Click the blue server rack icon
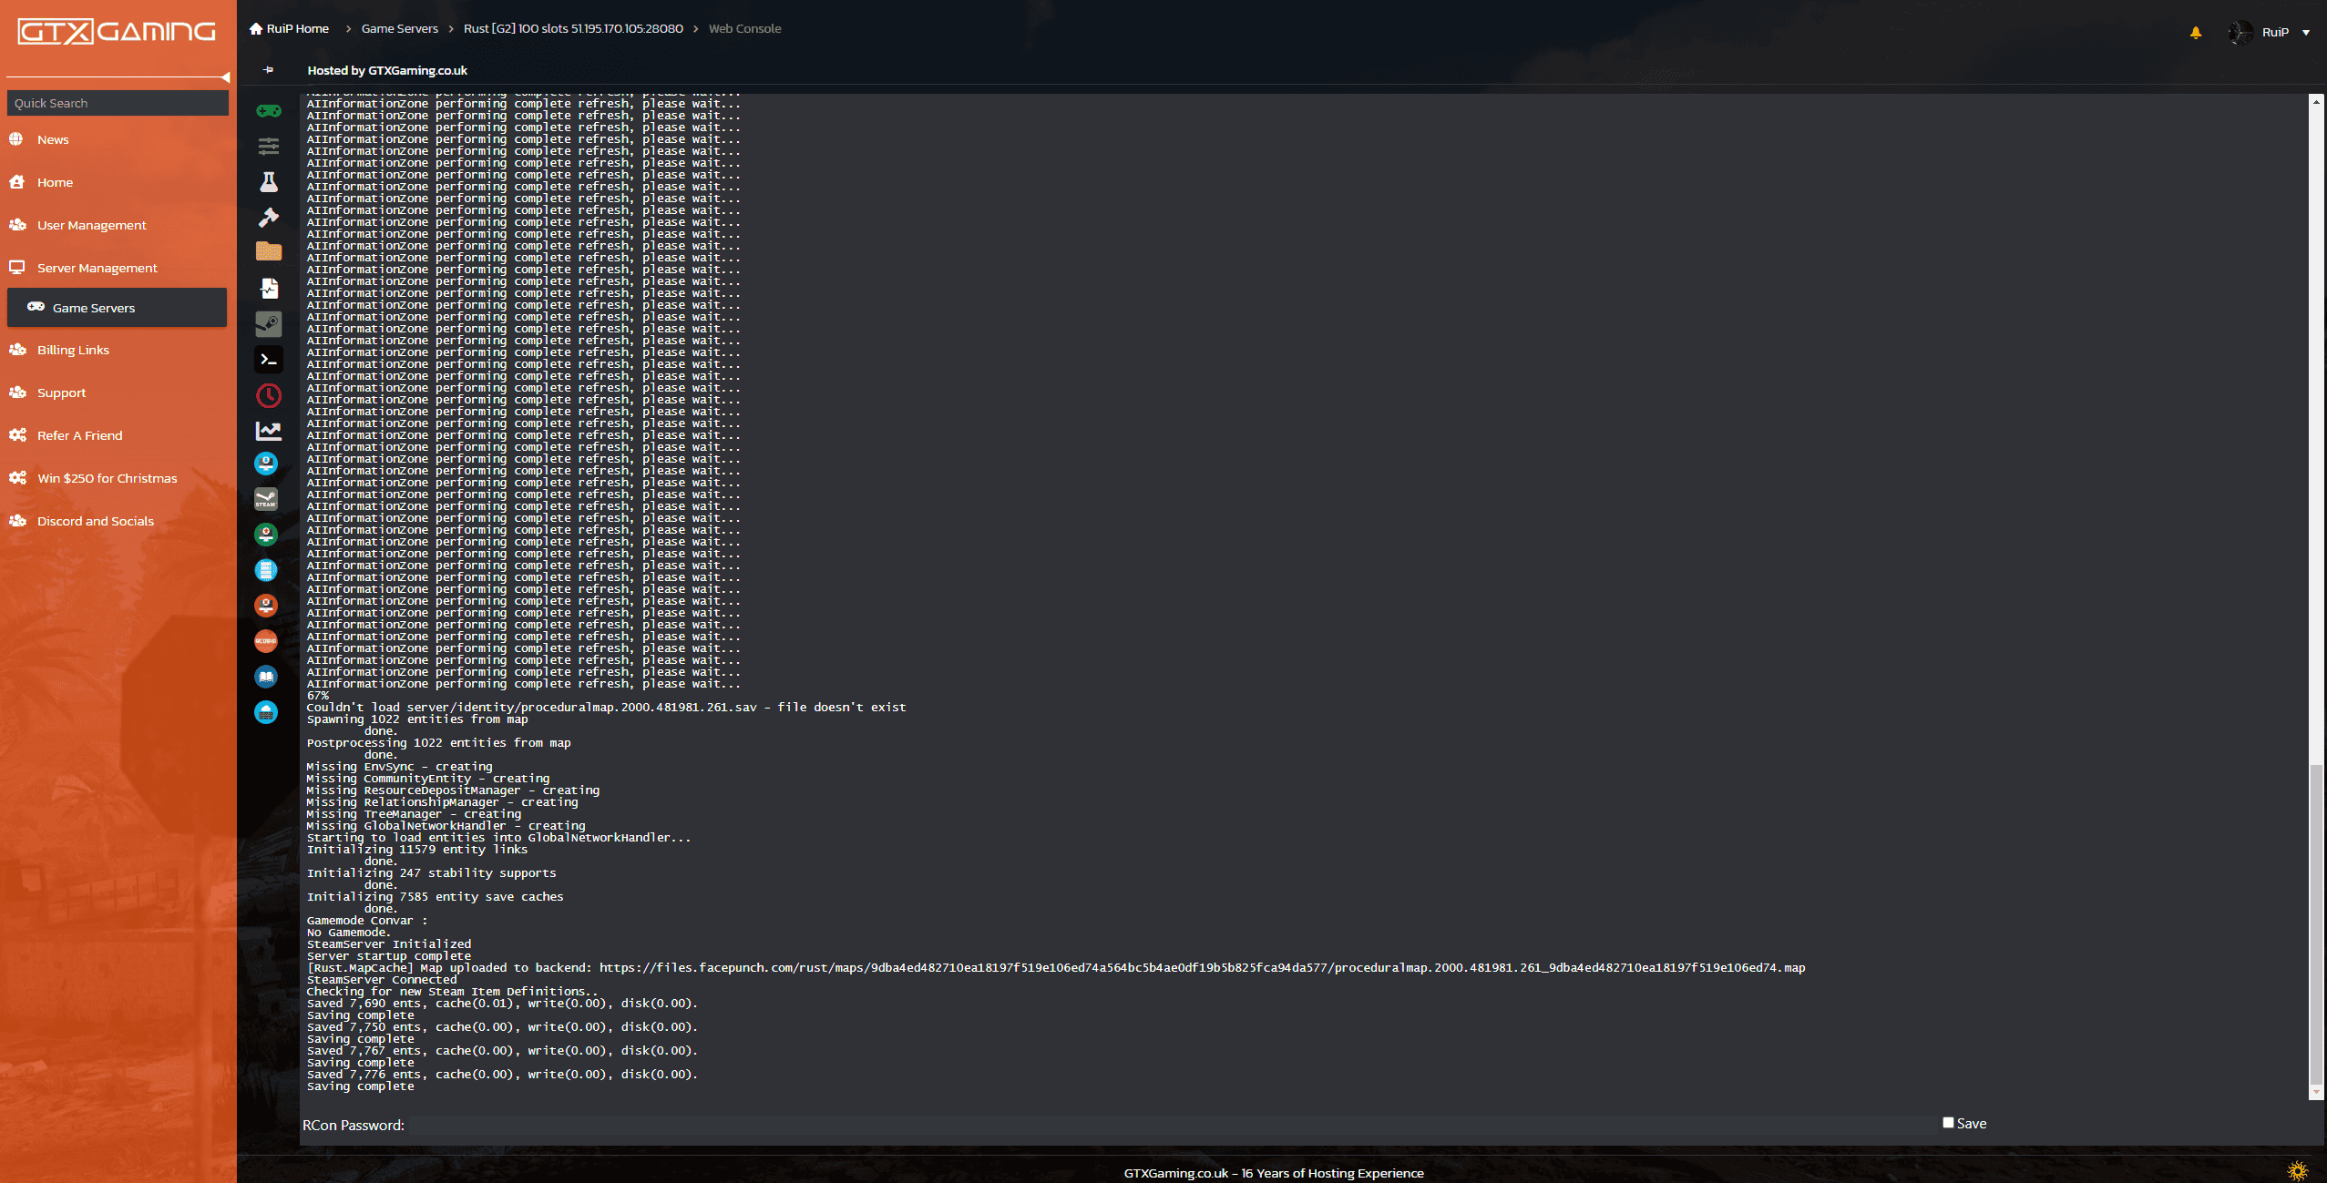Image resolution: width=2327 pixels, height=1183 pixels. point(266,570)
